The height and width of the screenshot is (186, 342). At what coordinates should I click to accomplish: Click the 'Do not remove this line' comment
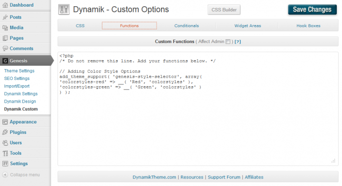(x=137, y=61)
